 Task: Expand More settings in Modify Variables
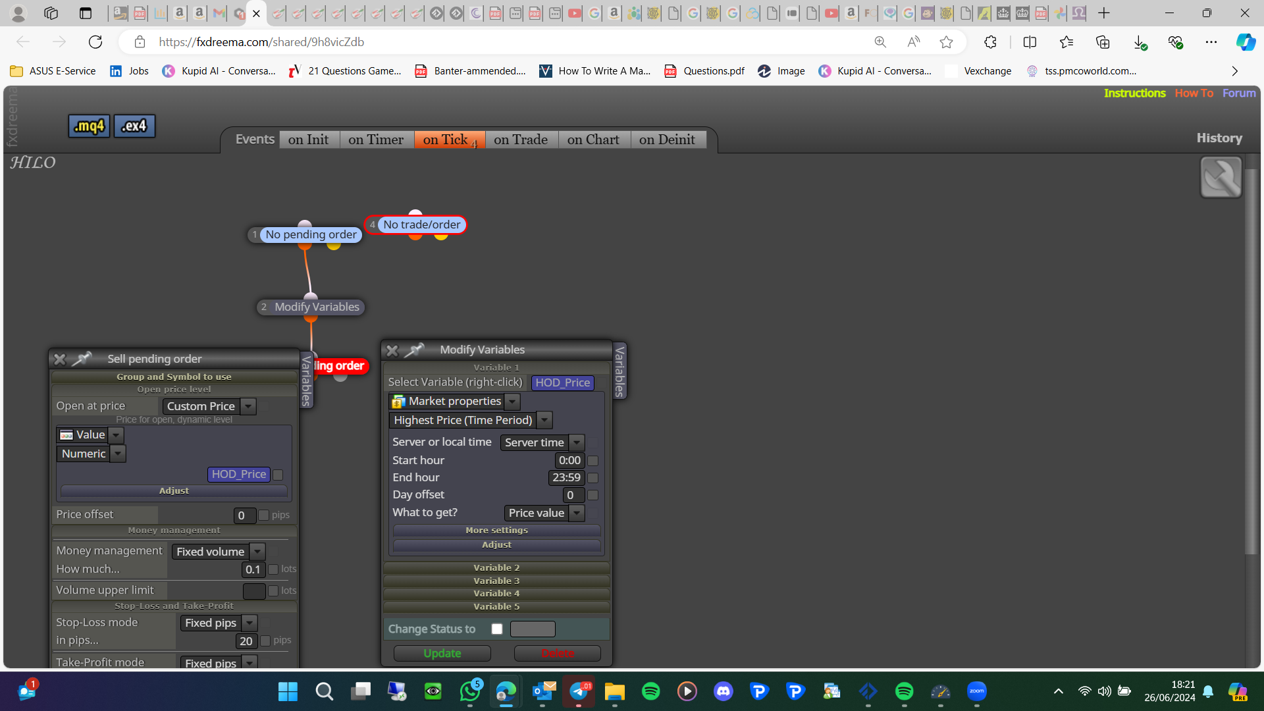coord(496,531)
